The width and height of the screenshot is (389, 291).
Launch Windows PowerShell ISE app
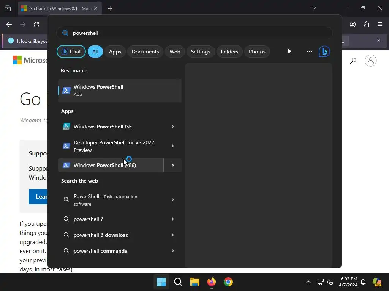click(111, 127)
